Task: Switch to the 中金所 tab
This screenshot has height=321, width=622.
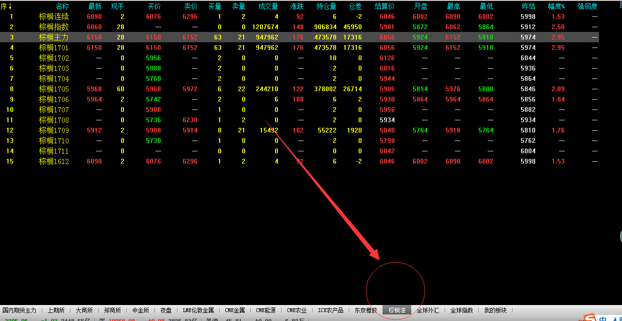Action: pyautogui.click(x=140, y=310)
